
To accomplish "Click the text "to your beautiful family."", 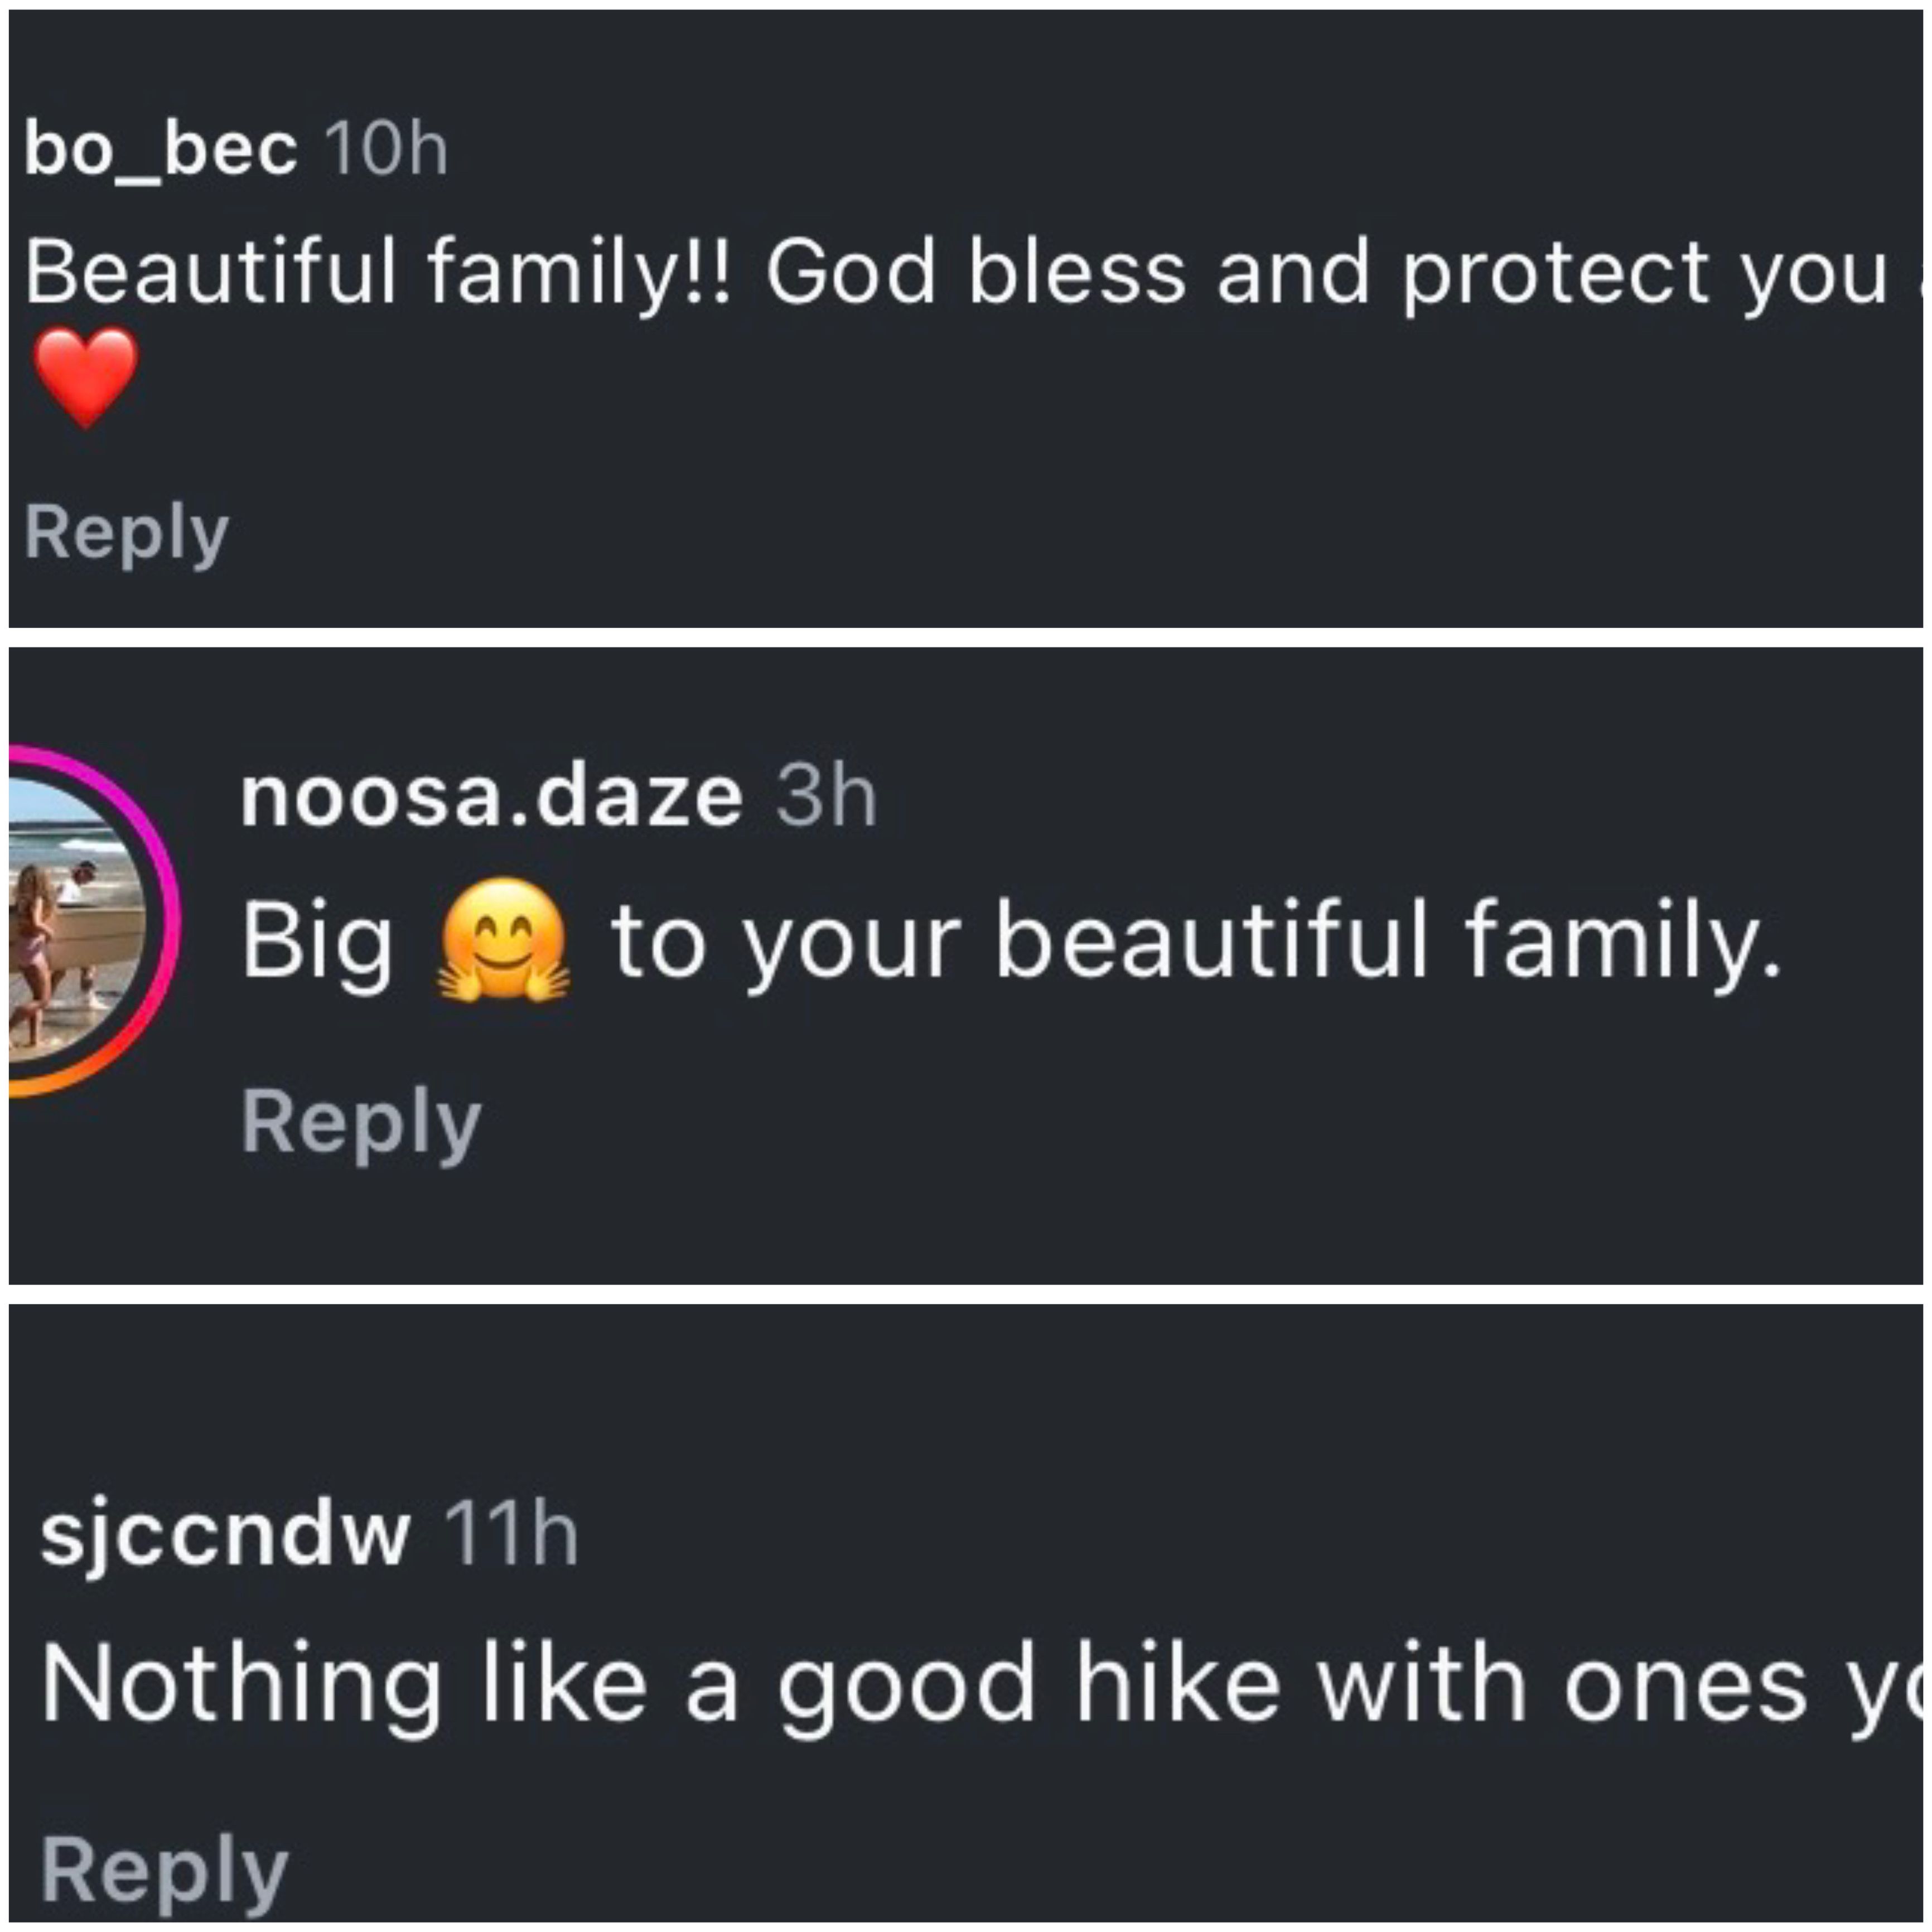I will click(x=1196, y=941).
